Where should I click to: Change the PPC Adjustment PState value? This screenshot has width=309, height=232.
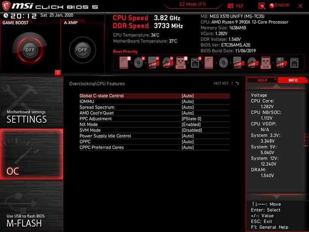click(x=154, y=119)
